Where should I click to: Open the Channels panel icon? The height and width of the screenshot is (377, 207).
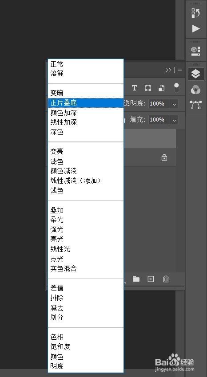coord(196,90)
